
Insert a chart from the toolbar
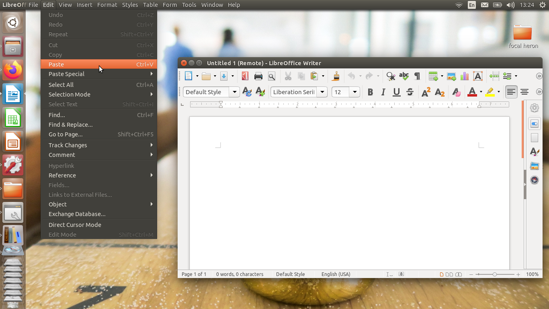(465, 76)
